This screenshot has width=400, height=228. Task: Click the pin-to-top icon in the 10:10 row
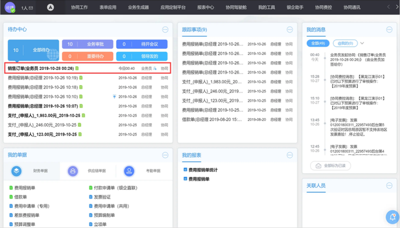tap(114, 97)
